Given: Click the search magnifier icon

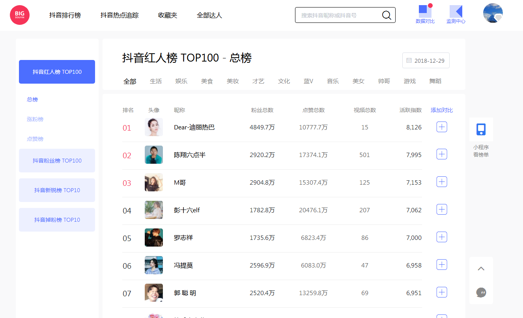Looking at the screenshot, I should [387, 15].
